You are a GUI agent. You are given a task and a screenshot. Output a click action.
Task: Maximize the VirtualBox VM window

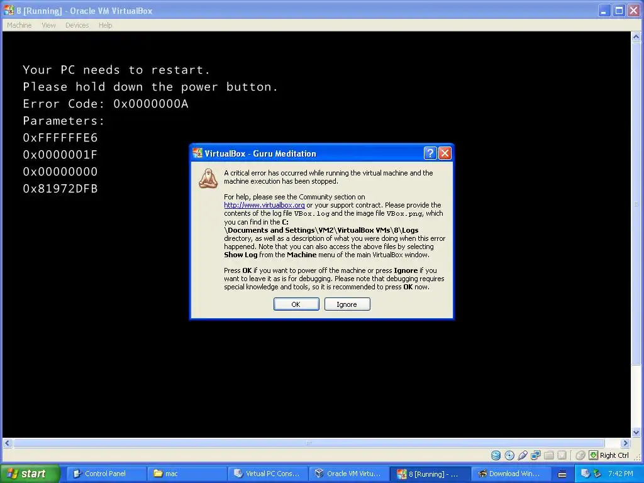pyautogui.click(x=619, y=10)
